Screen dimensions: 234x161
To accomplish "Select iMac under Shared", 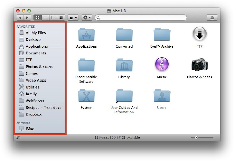I will click(26, 129).
